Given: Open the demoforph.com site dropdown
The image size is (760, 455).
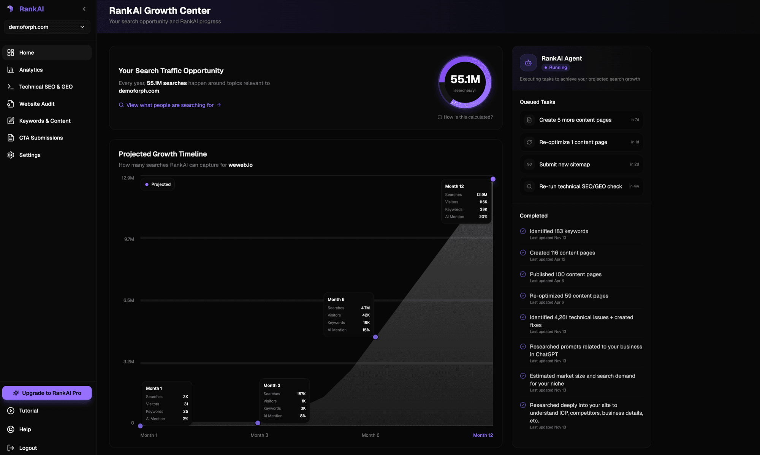Looking at the screenshot, I should (x=47, y=27).
